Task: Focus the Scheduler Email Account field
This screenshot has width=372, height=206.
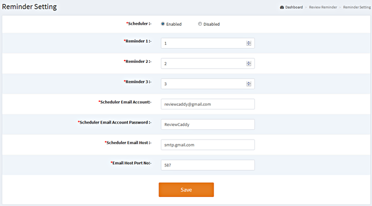Action: tap(208, 104)
